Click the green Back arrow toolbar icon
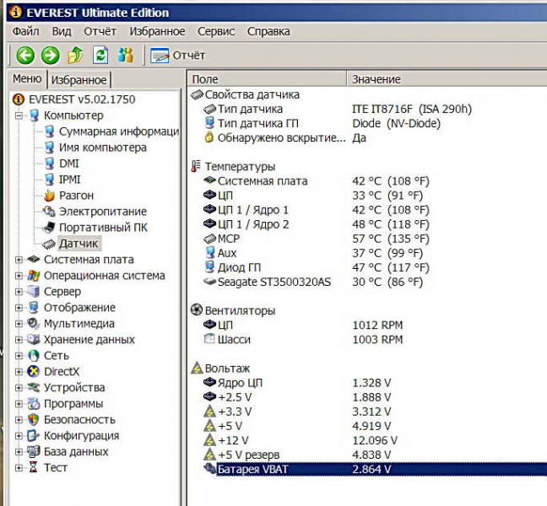Screen dimensions: 547x506 pos(25,56)
